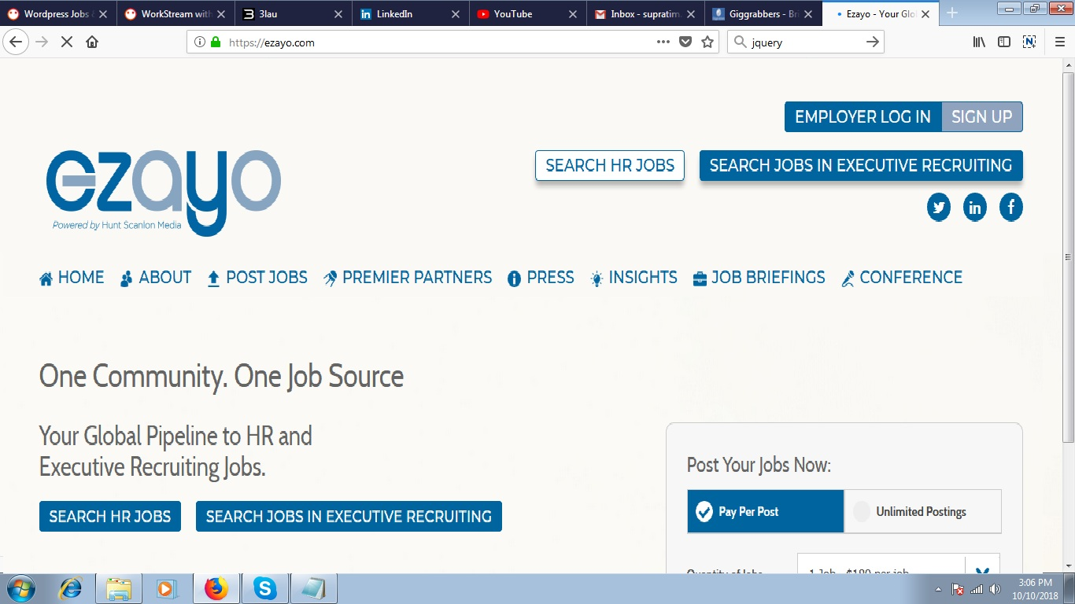Bookmark this page with the star
The image size is (1075, 604).
pos(707,42)
